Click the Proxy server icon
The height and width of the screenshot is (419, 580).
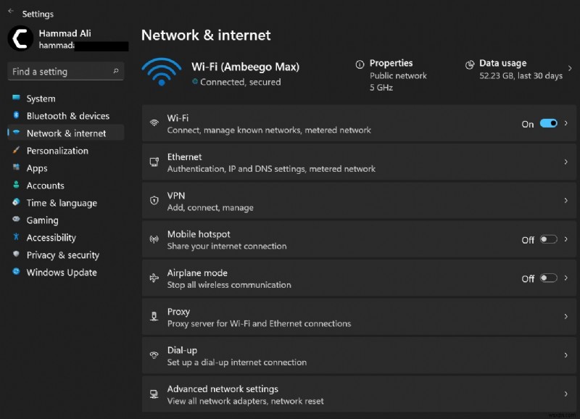[154, 317]
